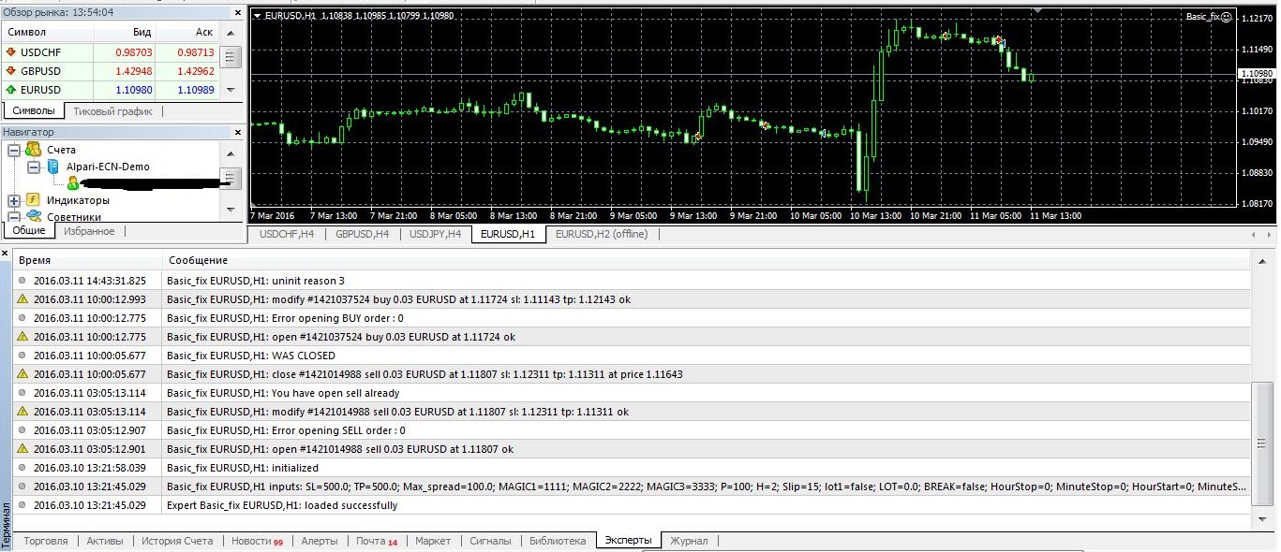Click warning icon on the modify #1421014988 row
The width and height of the screenshot is (1281, 552).
tap(22, 412)
